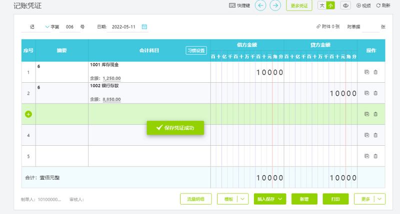Open the date picker calendar icon
The width and height of the screenshot is (400, 214).
pos(144,27)
